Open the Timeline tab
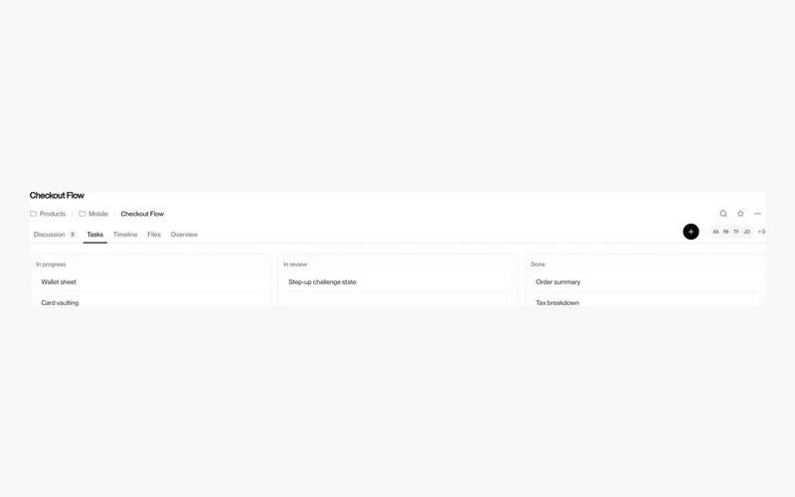This screenshot has width=795, height=497. coord(125,235)
